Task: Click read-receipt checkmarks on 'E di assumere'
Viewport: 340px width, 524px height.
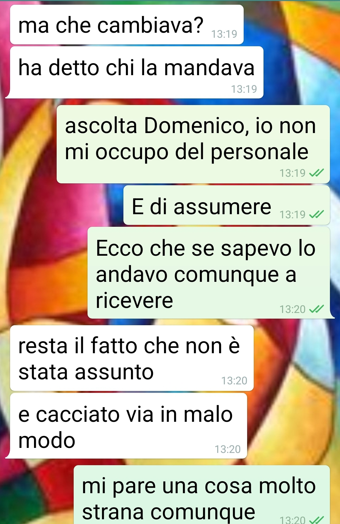Action: coord(316,215)
